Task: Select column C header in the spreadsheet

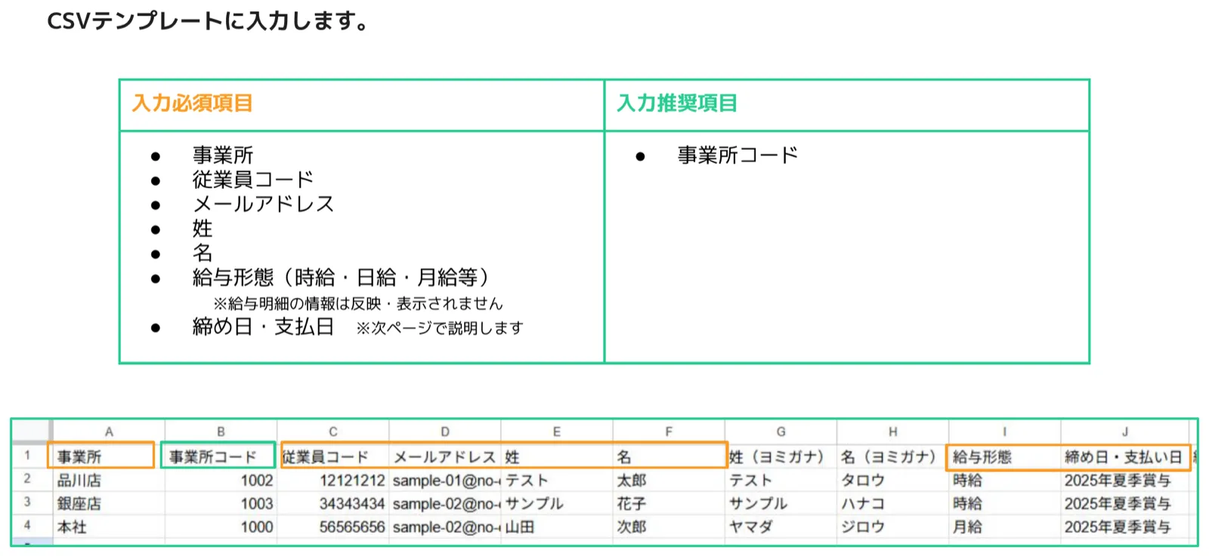Action: (332, 432)
